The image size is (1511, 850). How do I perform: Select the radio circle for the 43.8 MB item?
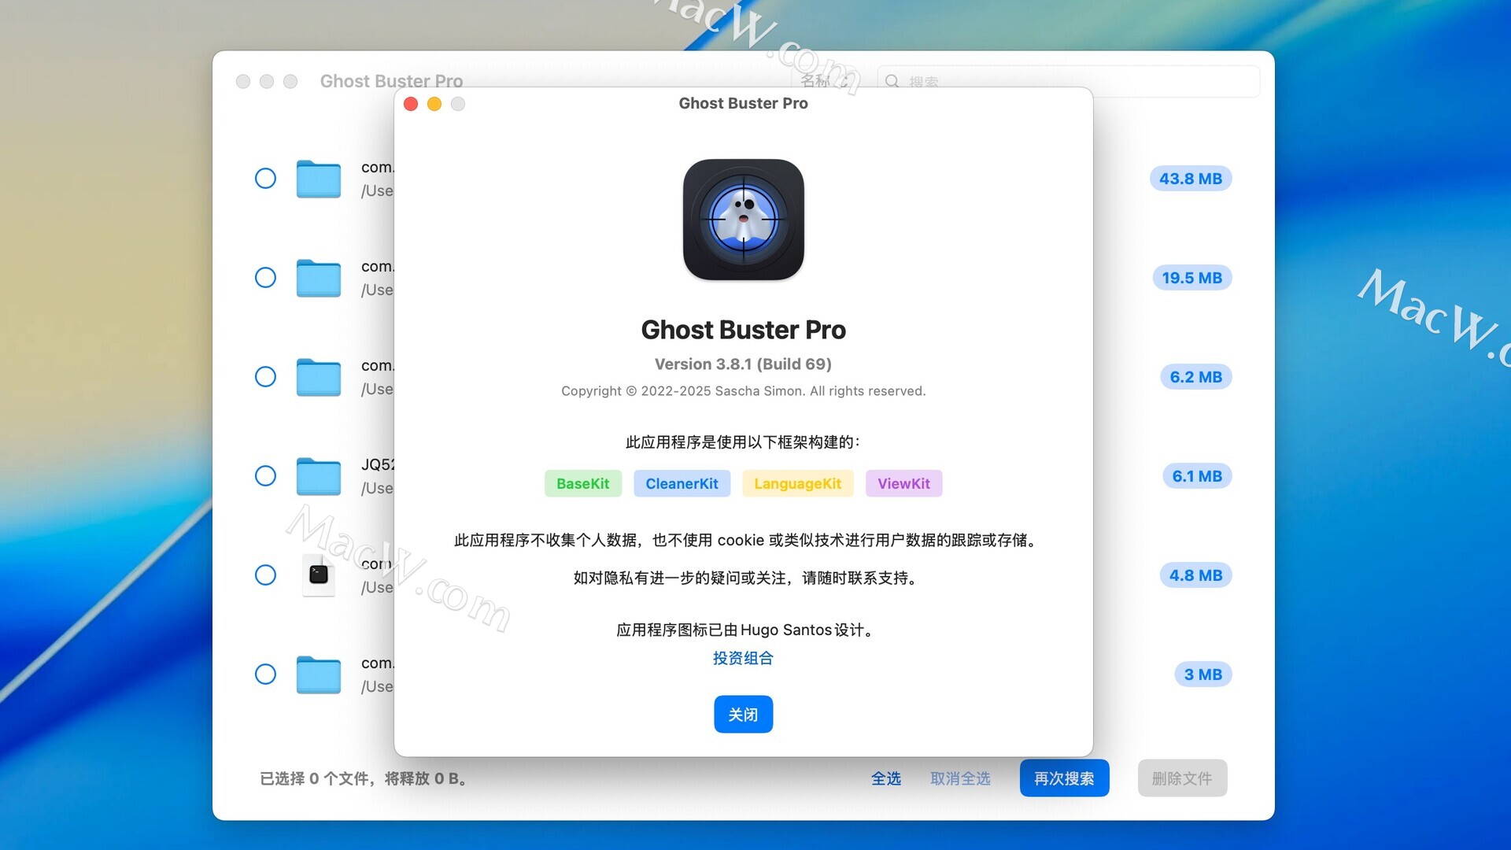[x=265, y=179]
